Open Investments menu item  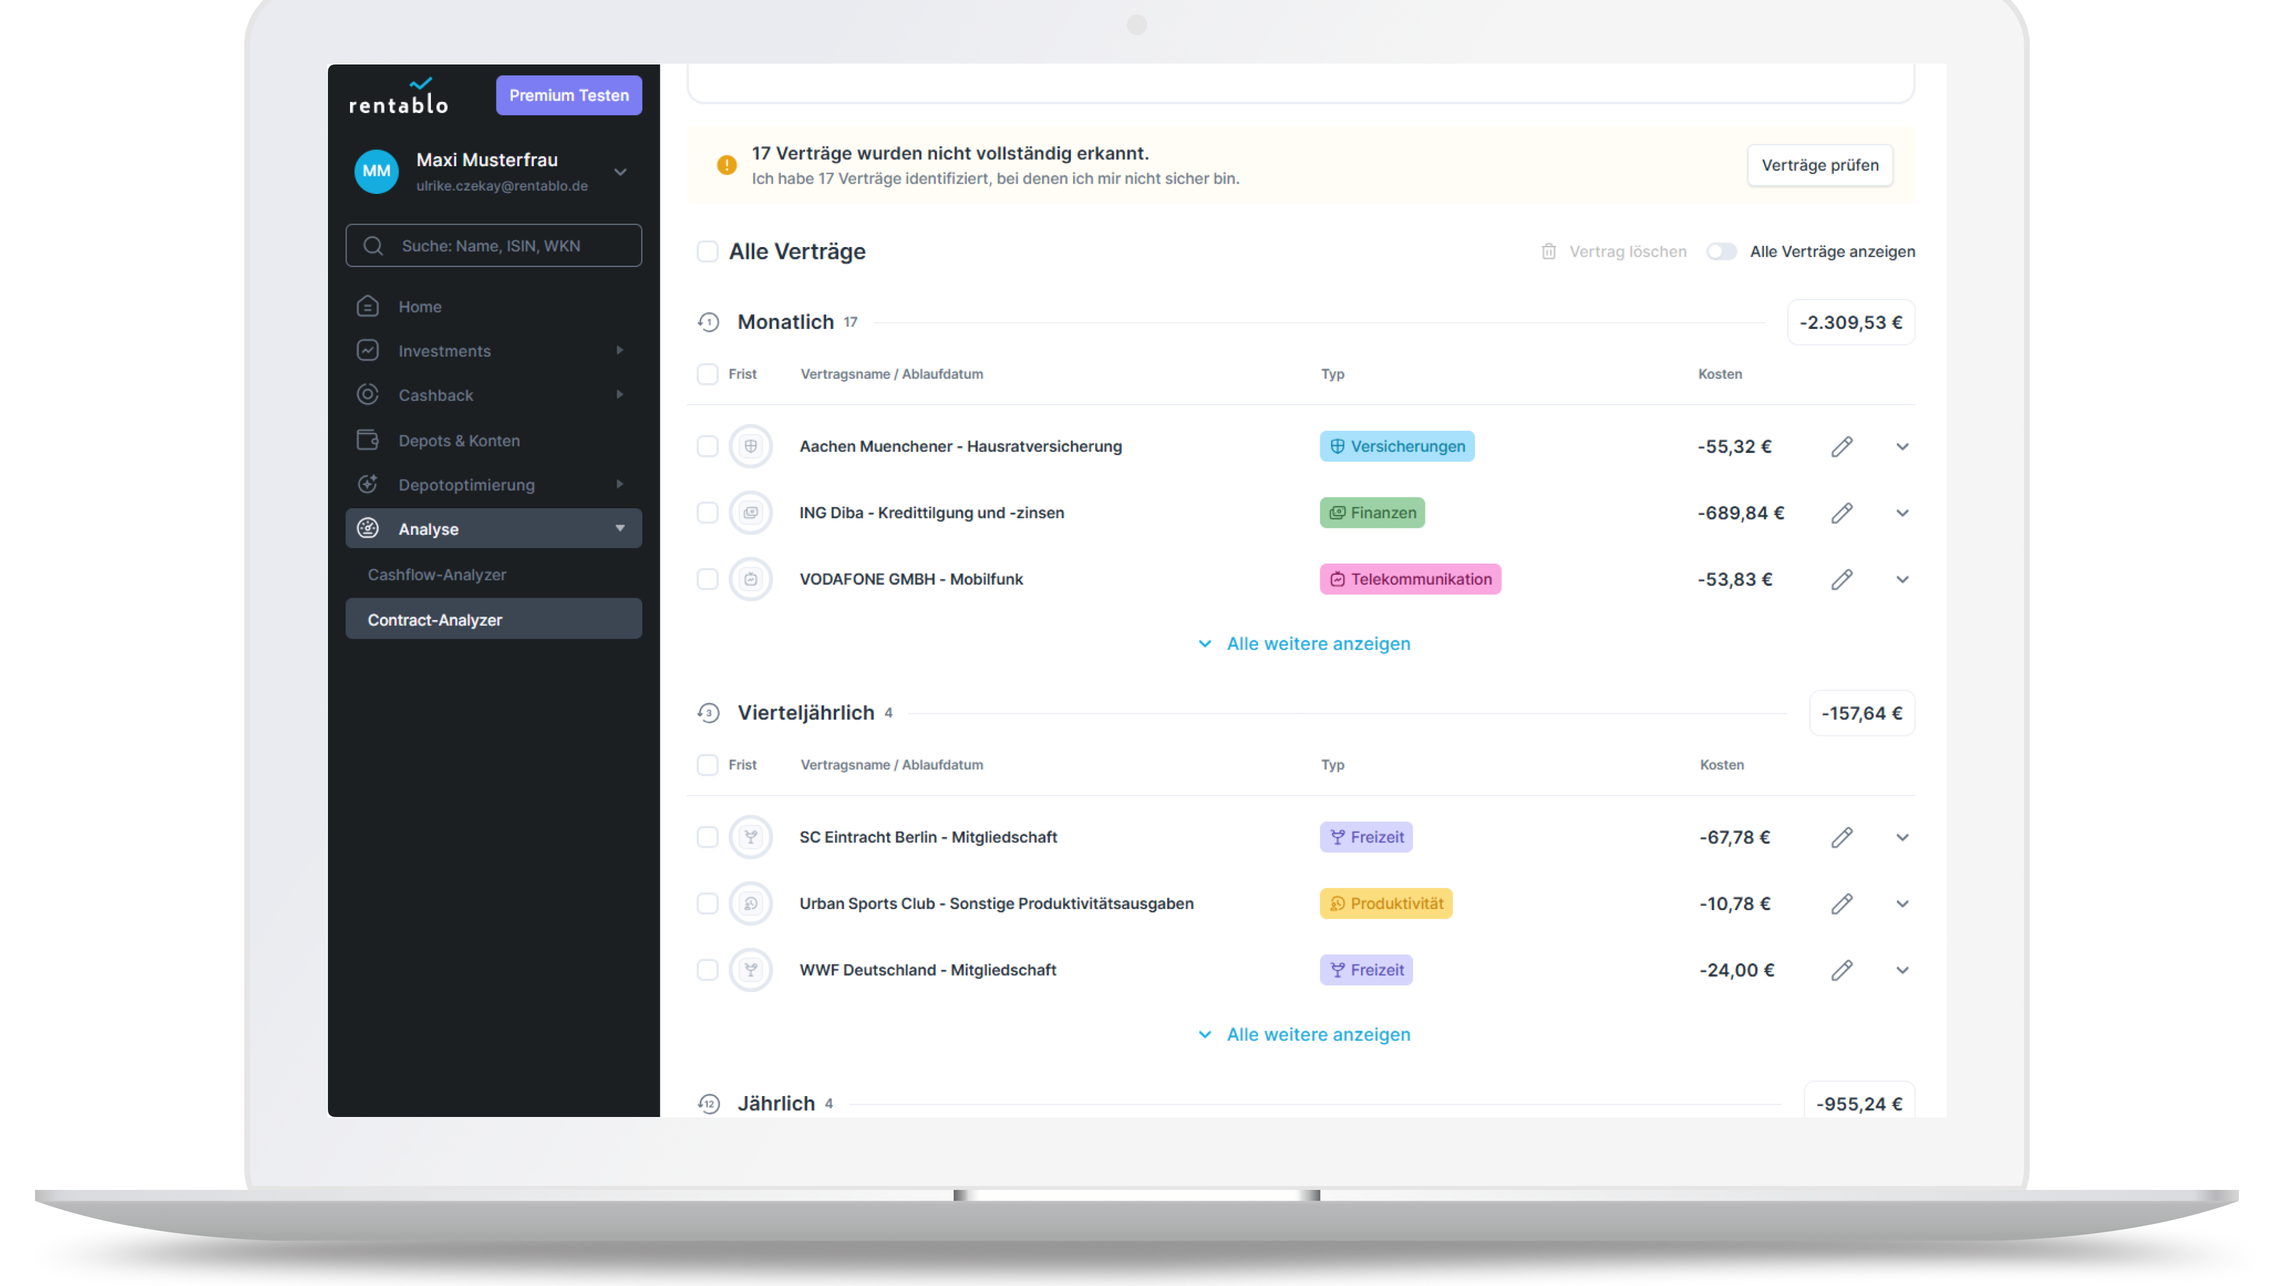point(494,350)
